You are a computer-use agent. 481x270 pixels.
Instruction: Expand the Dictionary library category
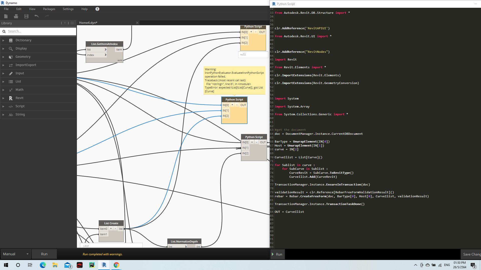[3, 40]
